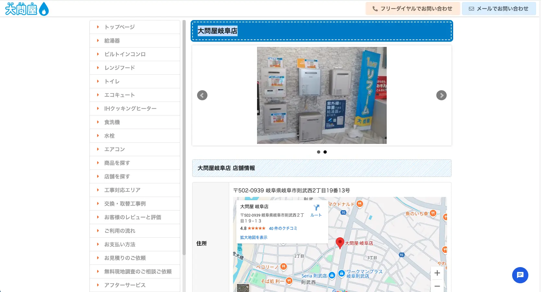Click the store showroom photo
Image resolution: width=541 pixels, height=292 pixels.
(322, 95)
